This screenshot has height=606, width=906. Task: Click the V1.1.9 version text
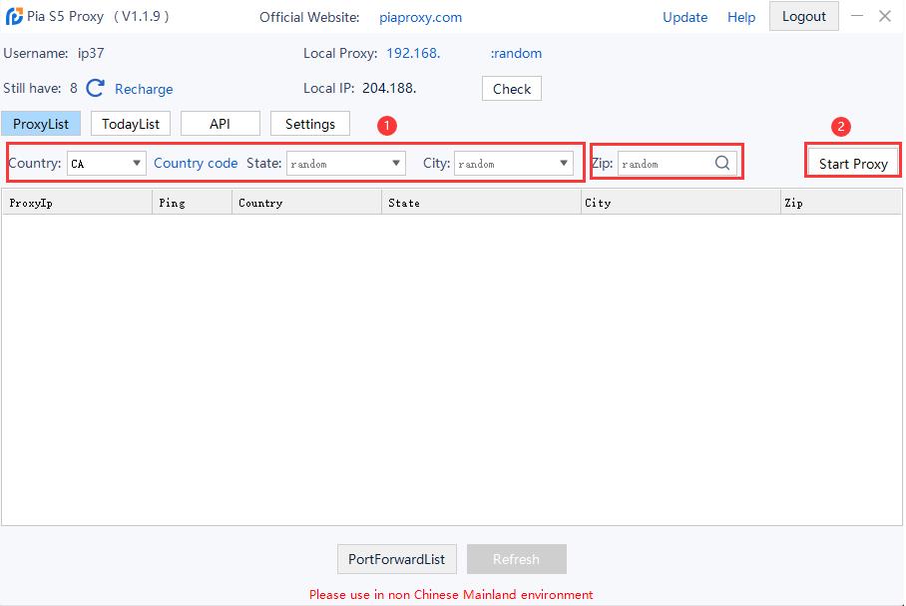[142, 16]
